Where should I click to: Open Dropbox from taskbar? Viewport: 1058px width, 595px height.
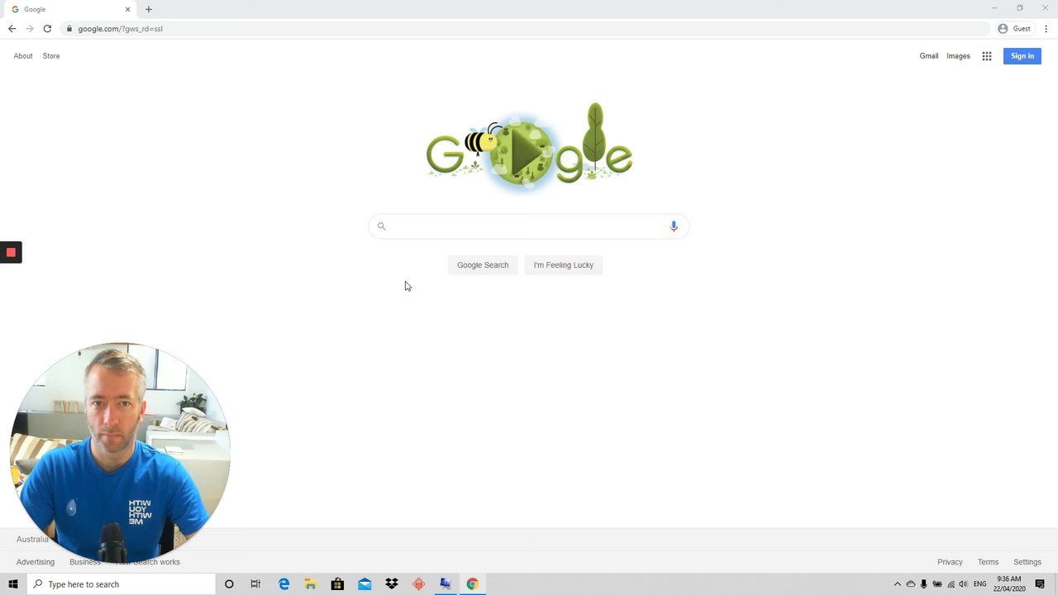[x=392, y=584]
